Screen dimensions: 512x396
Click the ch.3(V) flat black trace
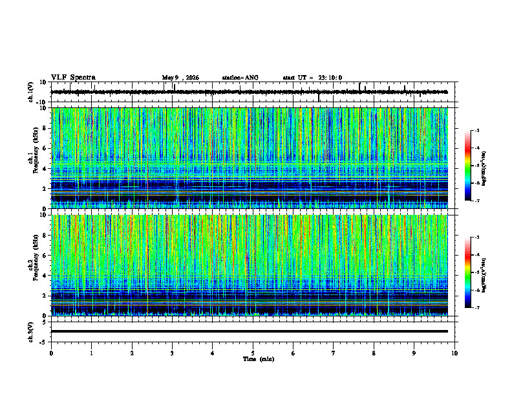tap(249, 331)
